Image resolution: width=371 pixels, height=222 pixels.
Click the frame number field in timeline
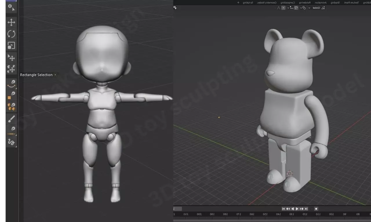(177, 209)
